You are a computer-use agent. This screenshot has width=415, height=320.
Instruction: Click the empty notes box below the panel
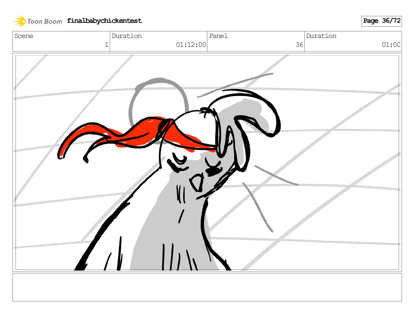point(207,287)
